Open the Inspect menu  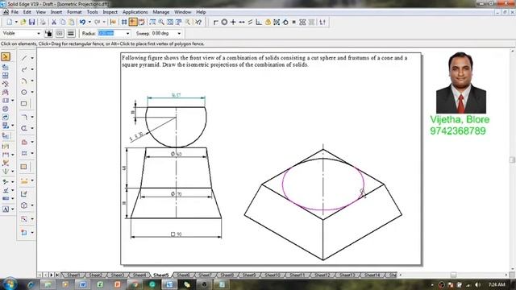point(110,12)
